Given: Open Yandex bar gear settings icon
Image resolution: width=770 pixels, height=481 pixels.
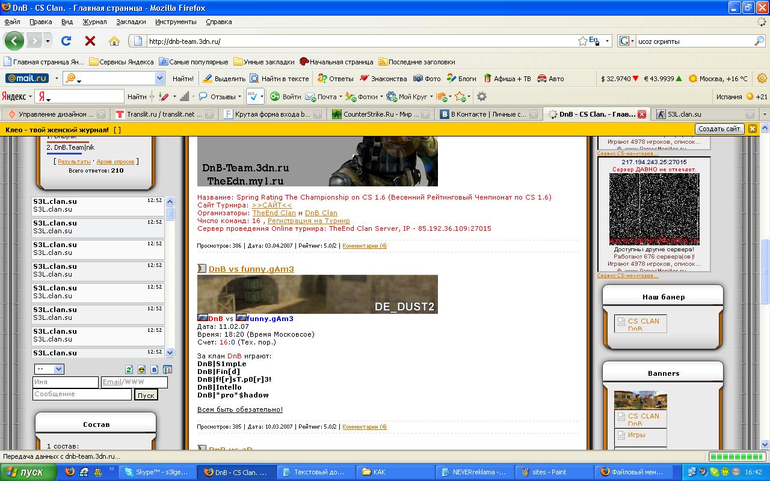Looking at the screenshot, I should [x=481, y=96].
